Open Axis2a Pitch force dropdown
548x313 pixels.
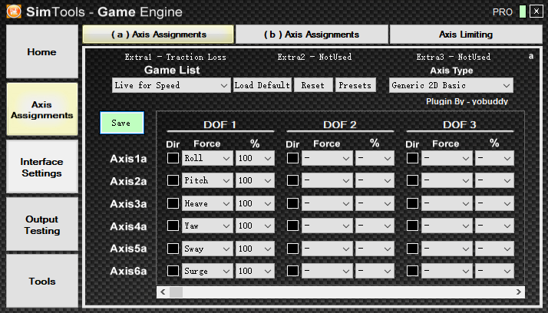(x=206, y=181)
